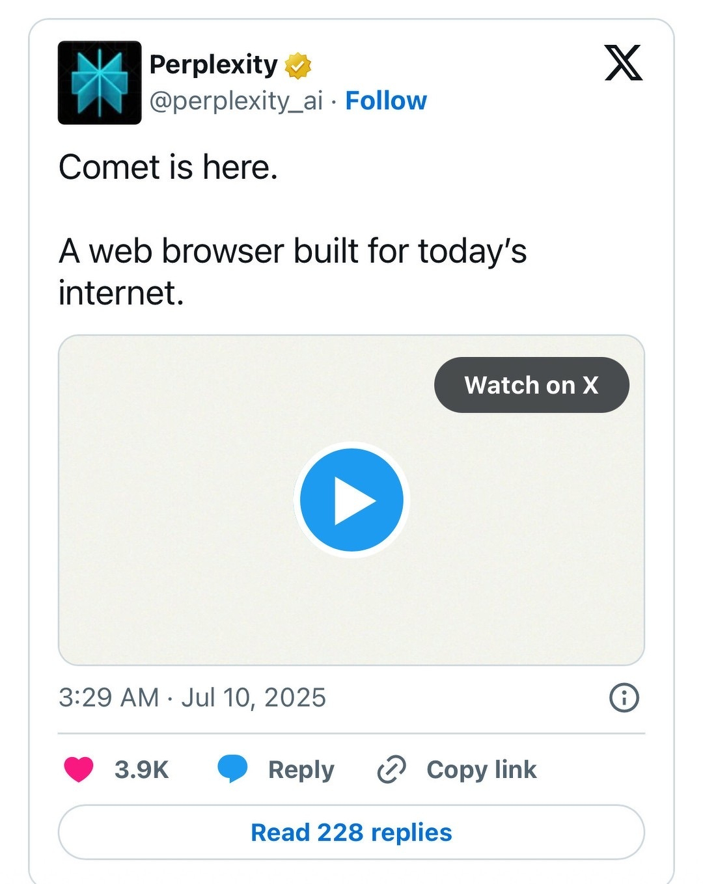This screenshot has width=703, height=884.
Task: Select the Copy link text
Action: pyautogui.click(x=482, y=770)
